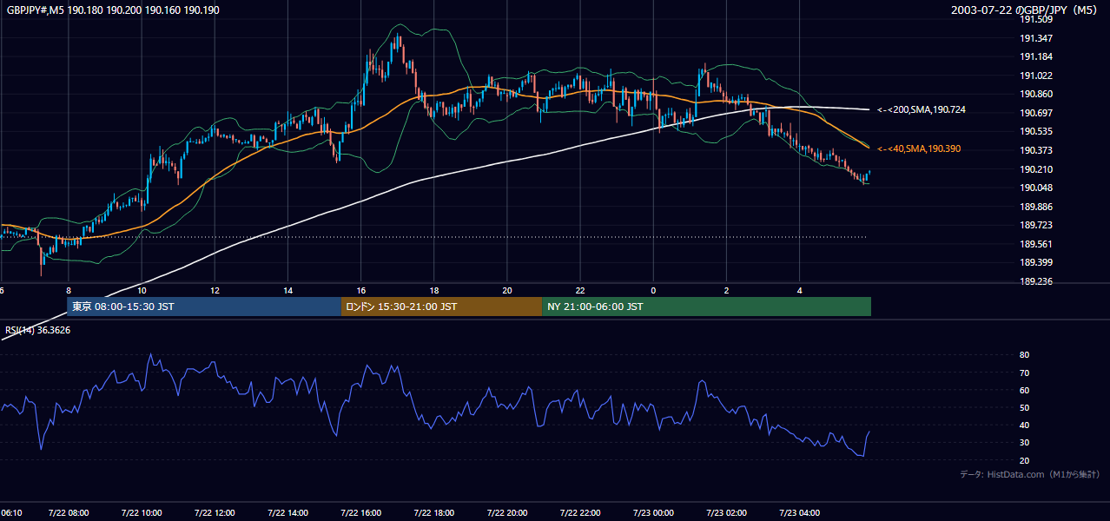Image resolution: width=1110 pixels, height=521 pixels.
Task: Click hour tick 22 above the NY session bar
Action: 580,291
